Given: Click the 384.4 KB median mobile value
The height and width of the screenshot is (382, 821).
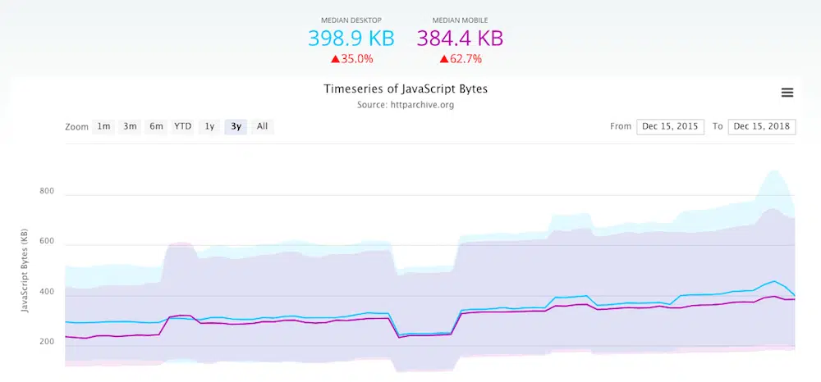Looking at the screenshot, I should tap(460, 38).
